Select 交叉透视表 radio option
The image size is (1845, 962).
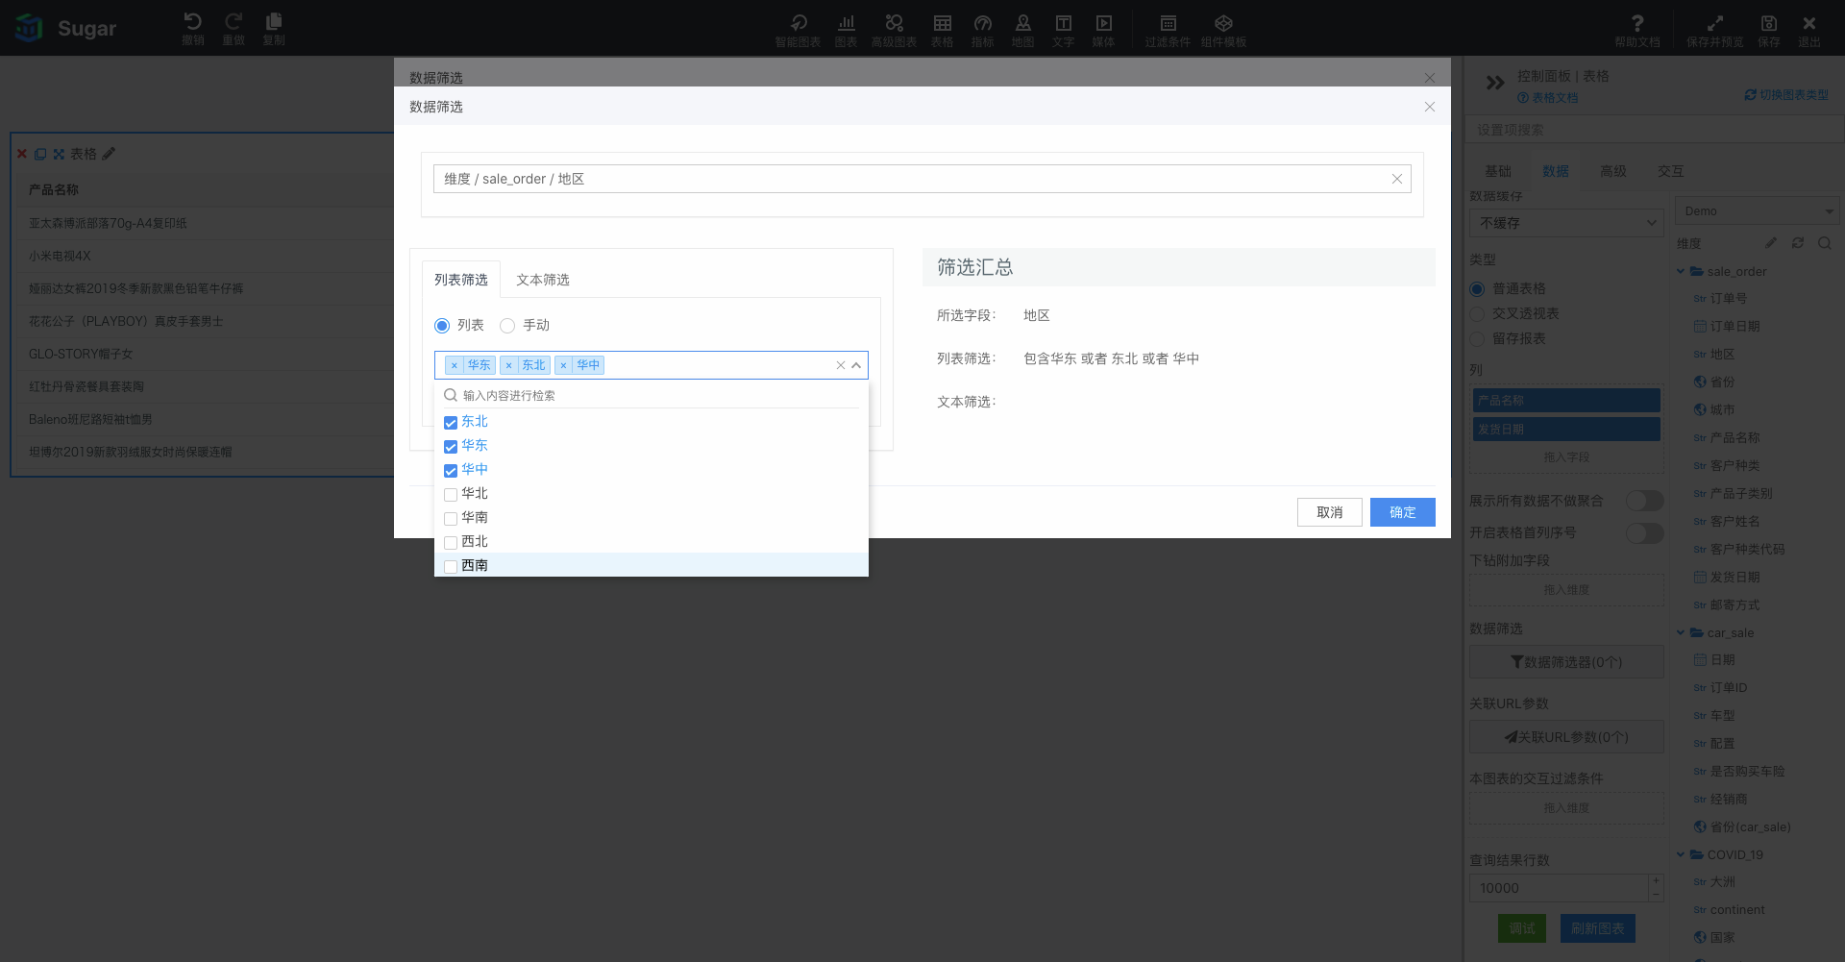pyautogui.click(x=1478, y=314)
